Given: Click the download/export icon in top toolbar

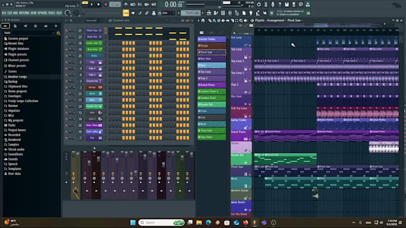Looking at the screenshot, I should [307, 4].
